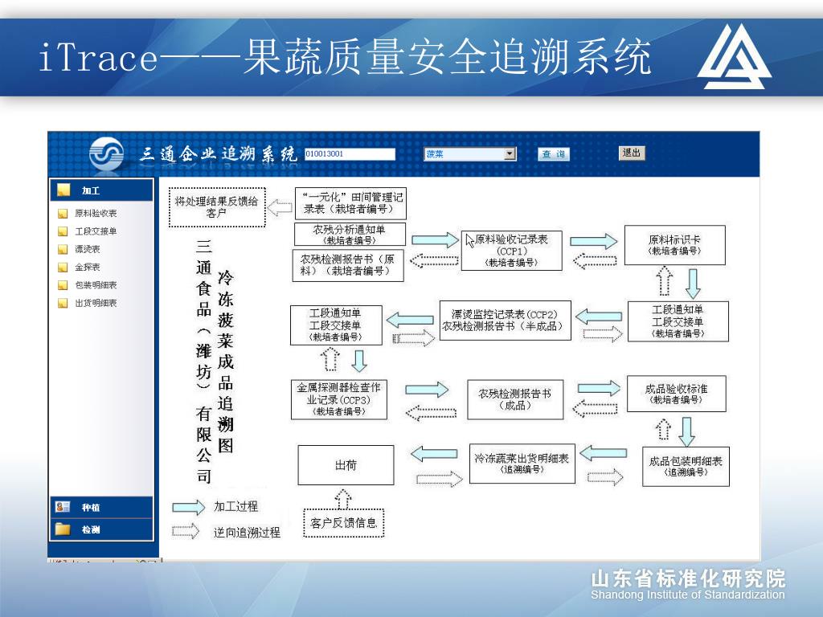Click icon beside 原料验收表

click(x=63, y=214)
